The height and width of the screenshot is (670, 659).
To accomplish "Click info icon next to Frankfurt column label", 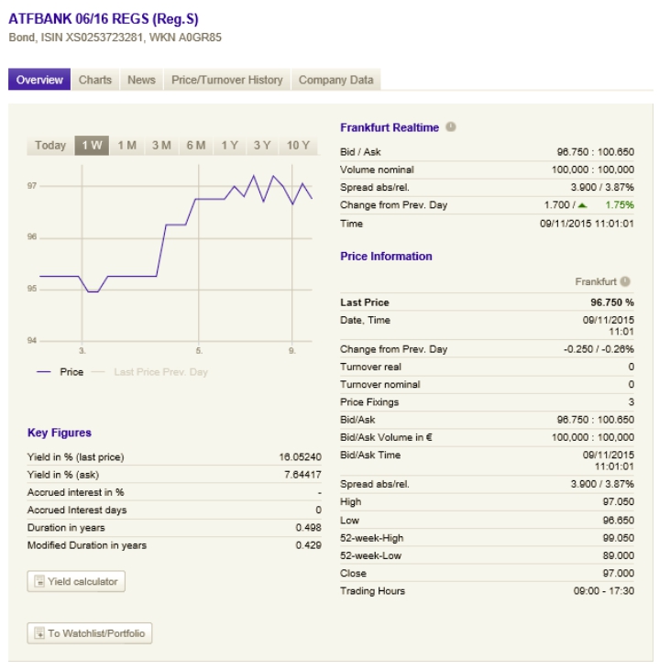I will 625,281.
